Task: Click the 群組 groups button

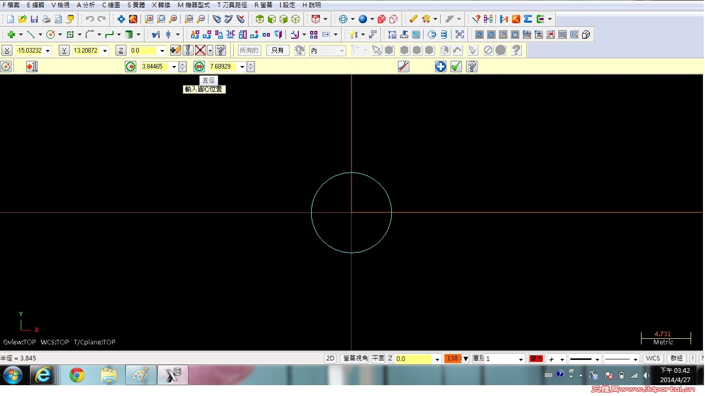Action: click(x=676, y=358)
